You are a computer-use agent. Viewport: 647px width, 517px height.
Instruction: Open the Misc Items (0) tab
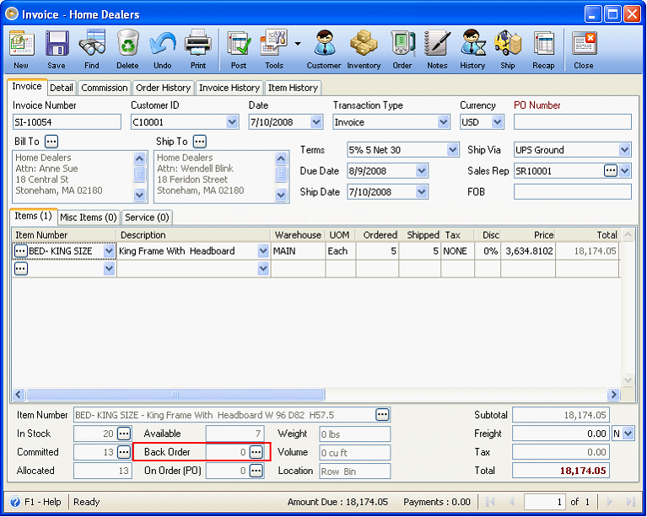[x=89, y=218]
